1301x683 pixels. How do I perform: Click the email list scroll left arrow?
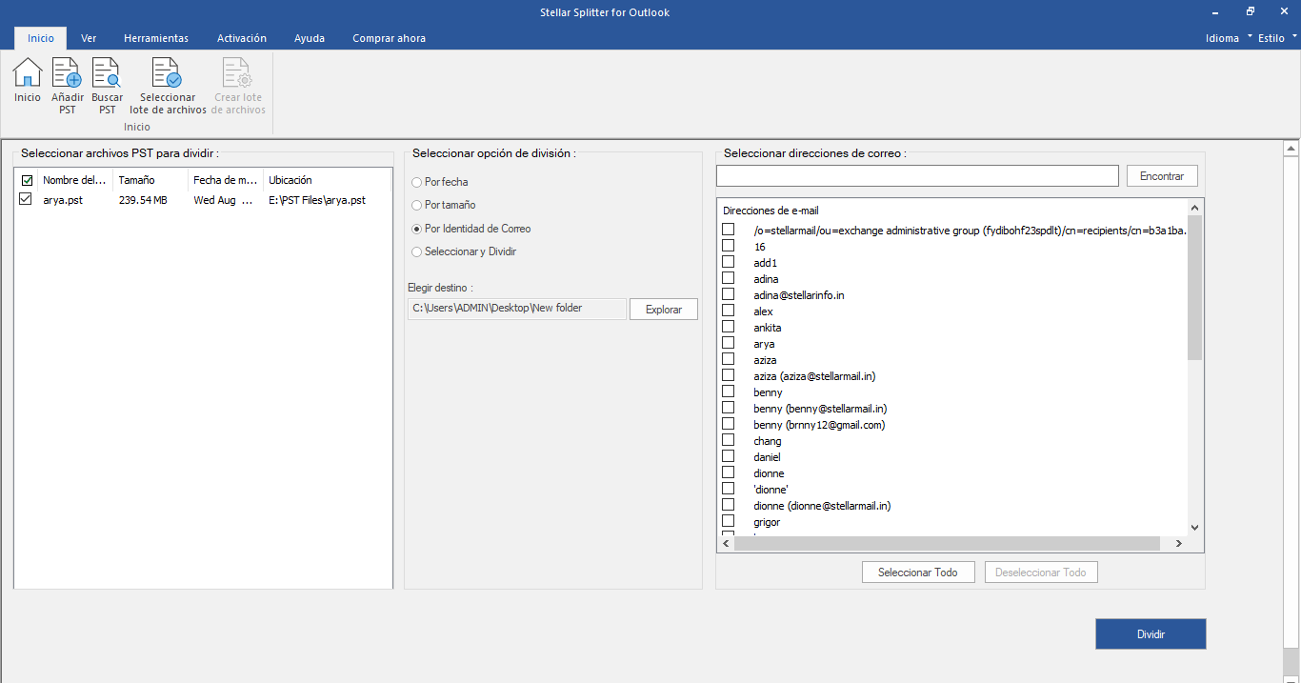tap(725, 543)
